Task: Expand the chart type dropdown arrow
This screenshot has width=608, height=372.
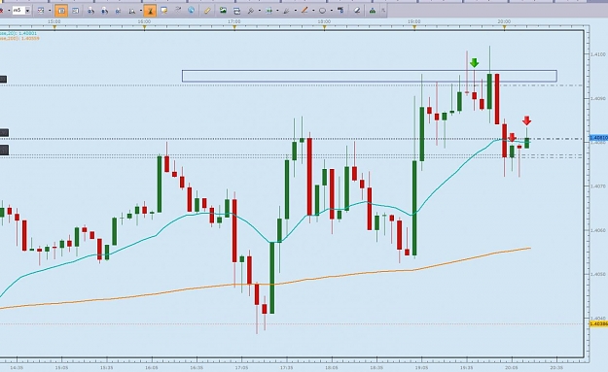Action: 50,11
